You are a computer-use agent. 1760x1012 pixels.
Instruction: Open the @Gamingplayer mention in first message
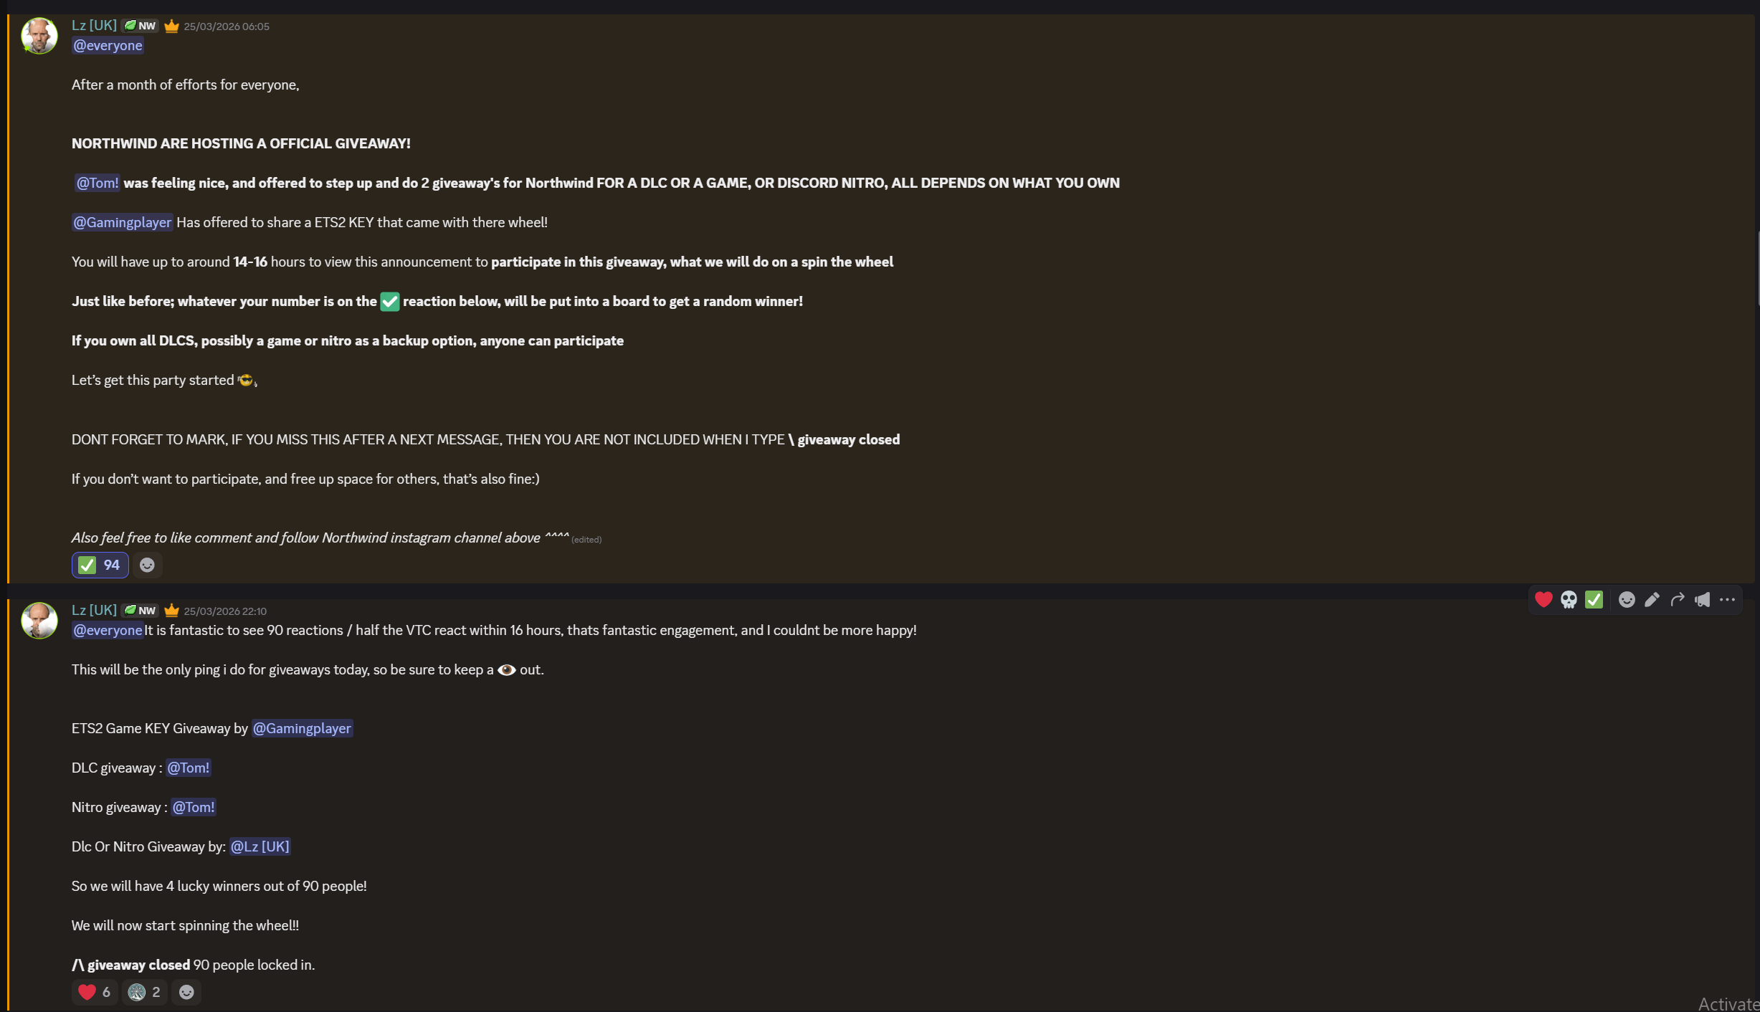(122, 222)
